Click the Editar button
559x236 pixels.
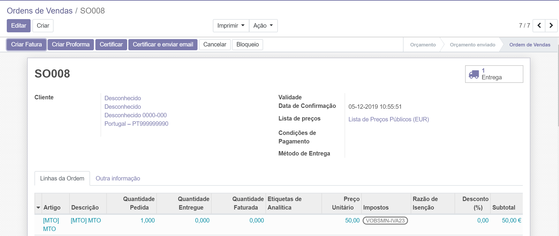(x=19, y=26)
